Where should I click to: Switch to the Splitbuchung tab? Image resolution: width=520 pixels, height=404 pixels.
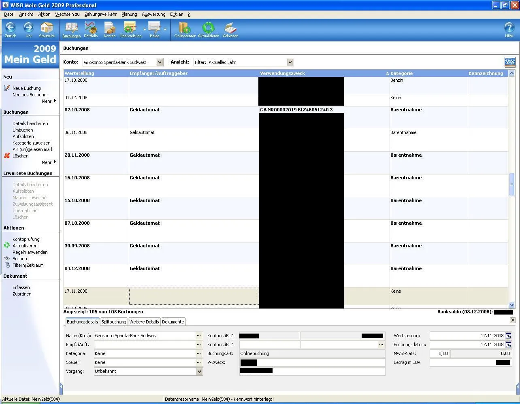click(x=113, y=322)
